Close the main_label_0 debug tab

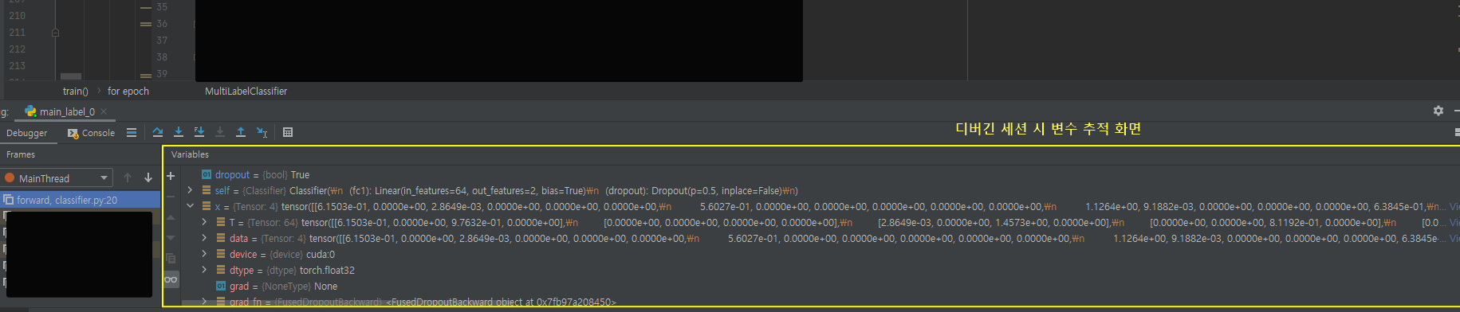pos(104,111)
